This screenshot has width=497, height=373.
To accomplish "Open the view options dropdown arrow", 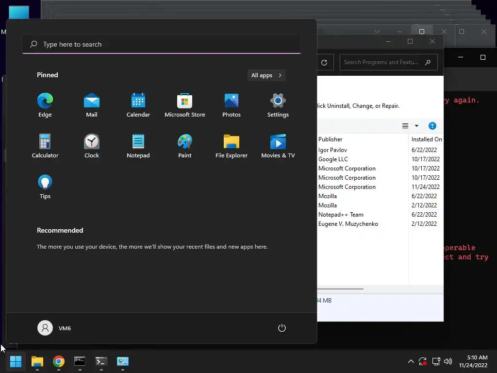I will tap(416, 126).
